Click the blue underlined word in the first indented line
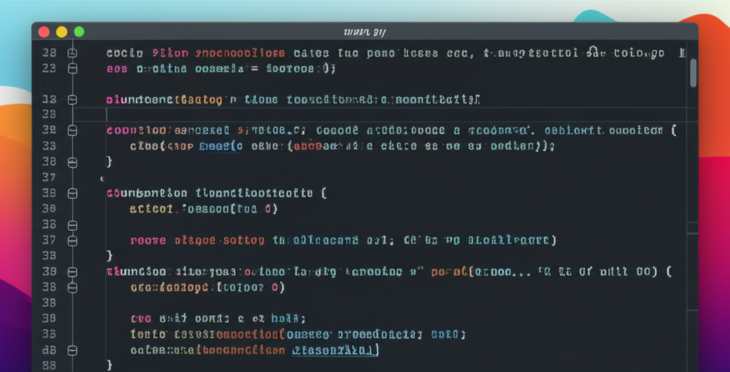The height and width of the screenshot is (372, 730). coord(219,146)
